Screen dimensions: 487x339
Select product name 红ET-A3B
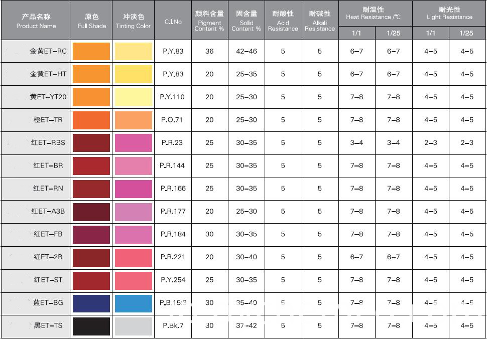click(x=48, y=212)
